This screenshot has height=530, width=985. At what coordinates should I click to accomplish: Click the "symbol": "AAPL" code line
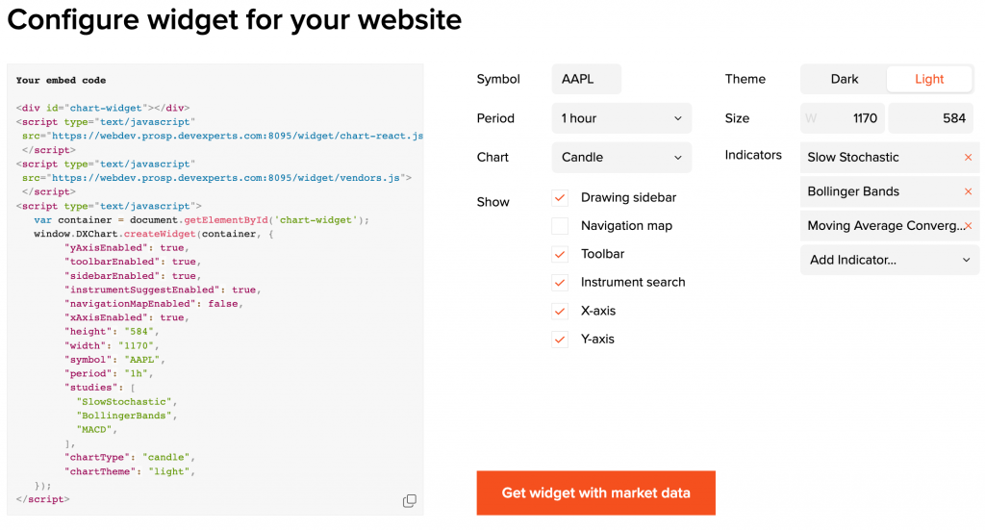click(114, 360)
